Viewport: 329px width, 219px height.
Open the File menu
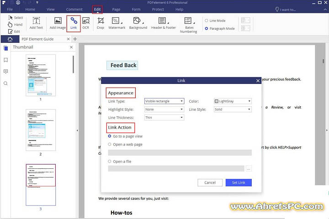point(10,10)
